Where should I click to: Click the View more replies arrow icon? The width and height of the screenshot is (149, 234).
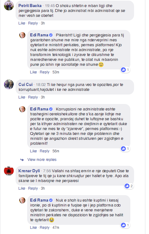coord(22,160)
